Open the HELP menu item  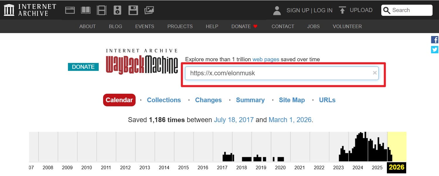[x=212, y=26]
